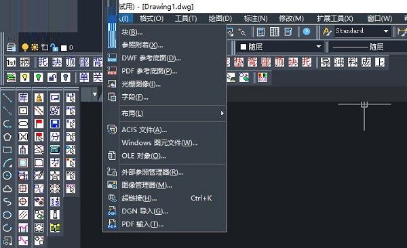407x248 pixels.
Task: Click the 1st toolbar button
Action: coord(11,62)
